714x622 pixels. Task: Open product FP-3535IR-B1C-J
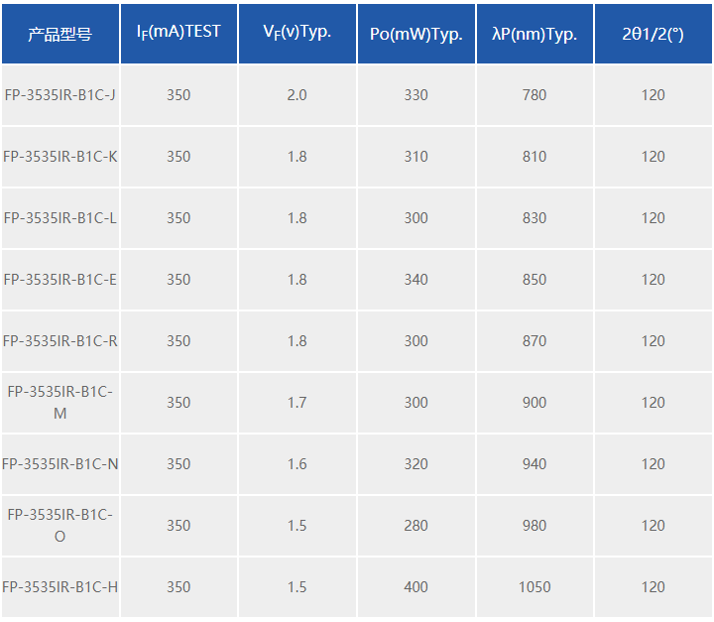pyautogui.click(x=60, y=95)
